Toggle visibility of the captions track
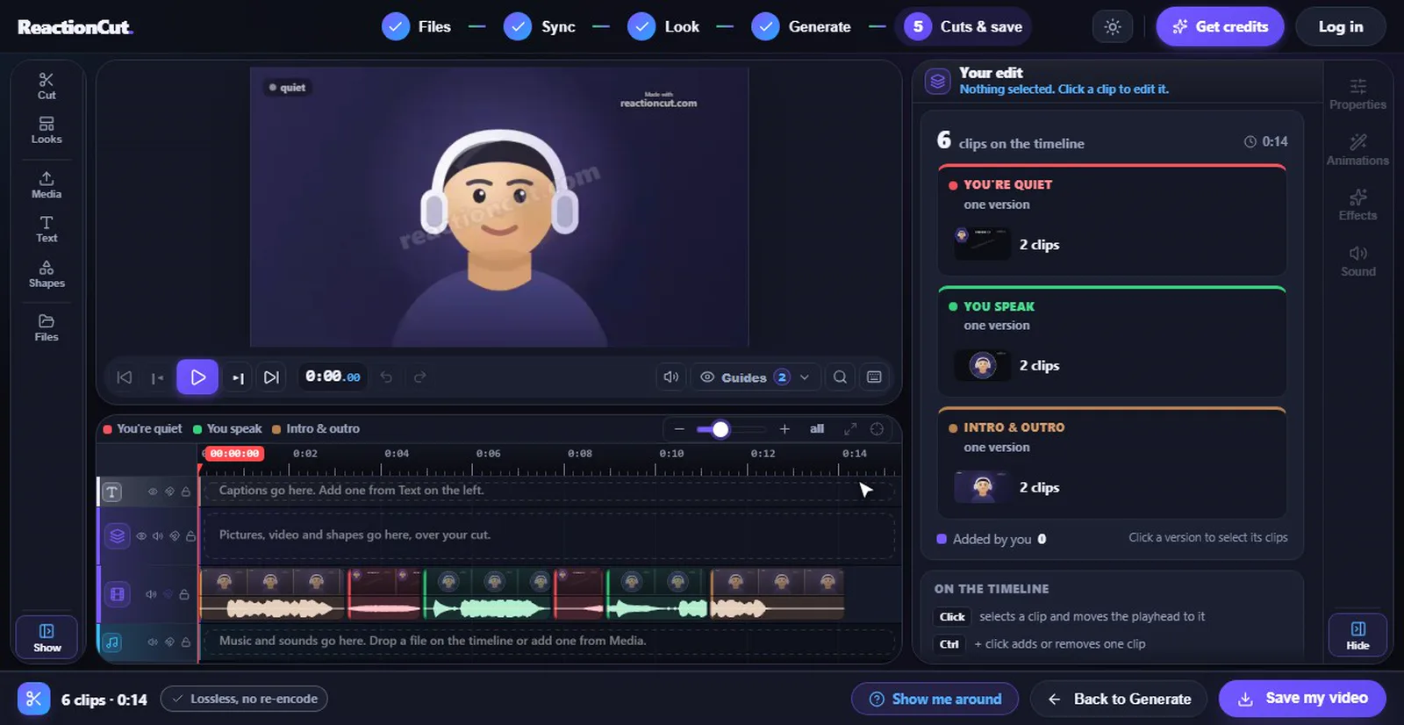This screenshot has width=1404, height=725. click(153, 492)
